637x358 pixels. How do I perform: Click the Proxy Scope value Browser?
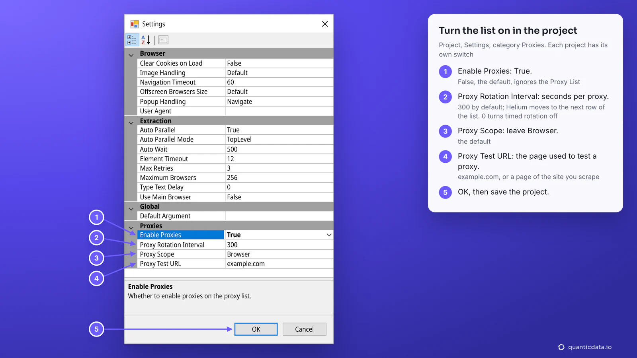[279, 254]
